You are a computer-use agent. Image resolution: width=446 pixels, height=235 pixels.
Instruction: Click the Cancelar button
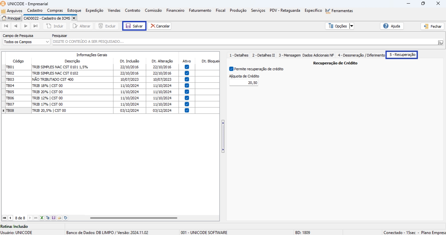pyautogui.click(x=159, y=26)
